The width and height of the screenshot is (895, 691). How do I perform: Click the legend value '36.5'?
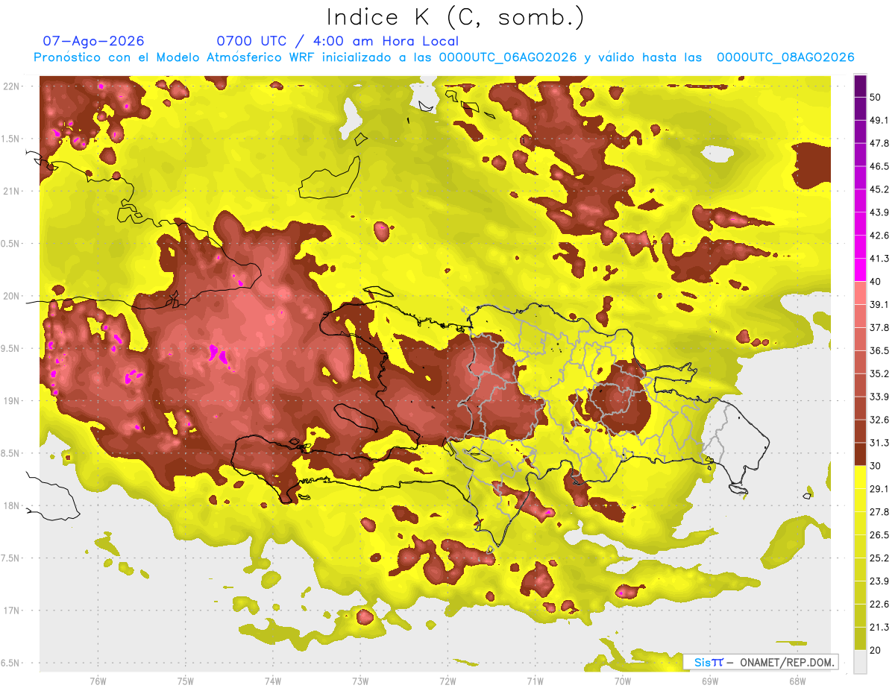coord(879,350)
